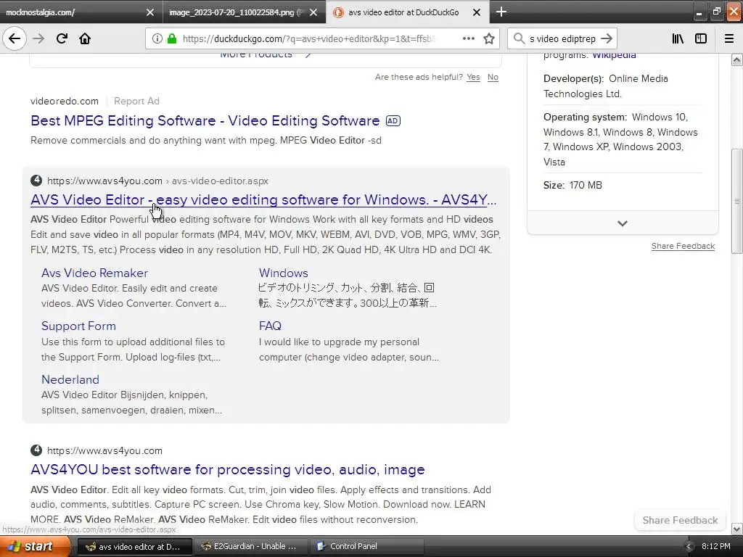Close the mocknostalgia.com tab
The width and height of the screenshot is (743, 557).
click(149, 12)
